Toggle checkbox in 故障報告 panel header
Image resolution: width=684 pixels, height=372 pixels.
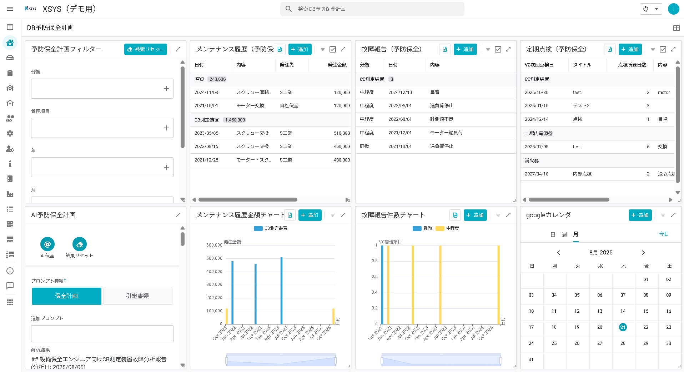[x=498, y=49]
